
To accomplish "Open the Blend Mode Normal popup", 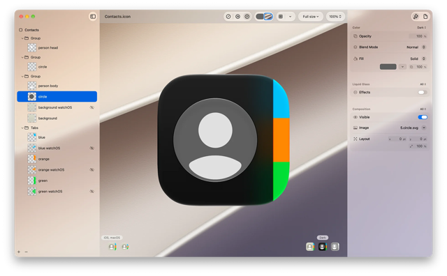I will click(x=416, y=47).
